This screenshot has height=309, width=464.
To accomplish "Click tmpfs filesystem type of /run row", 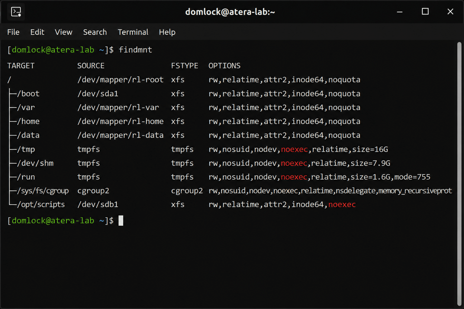I will click(182, 177).
